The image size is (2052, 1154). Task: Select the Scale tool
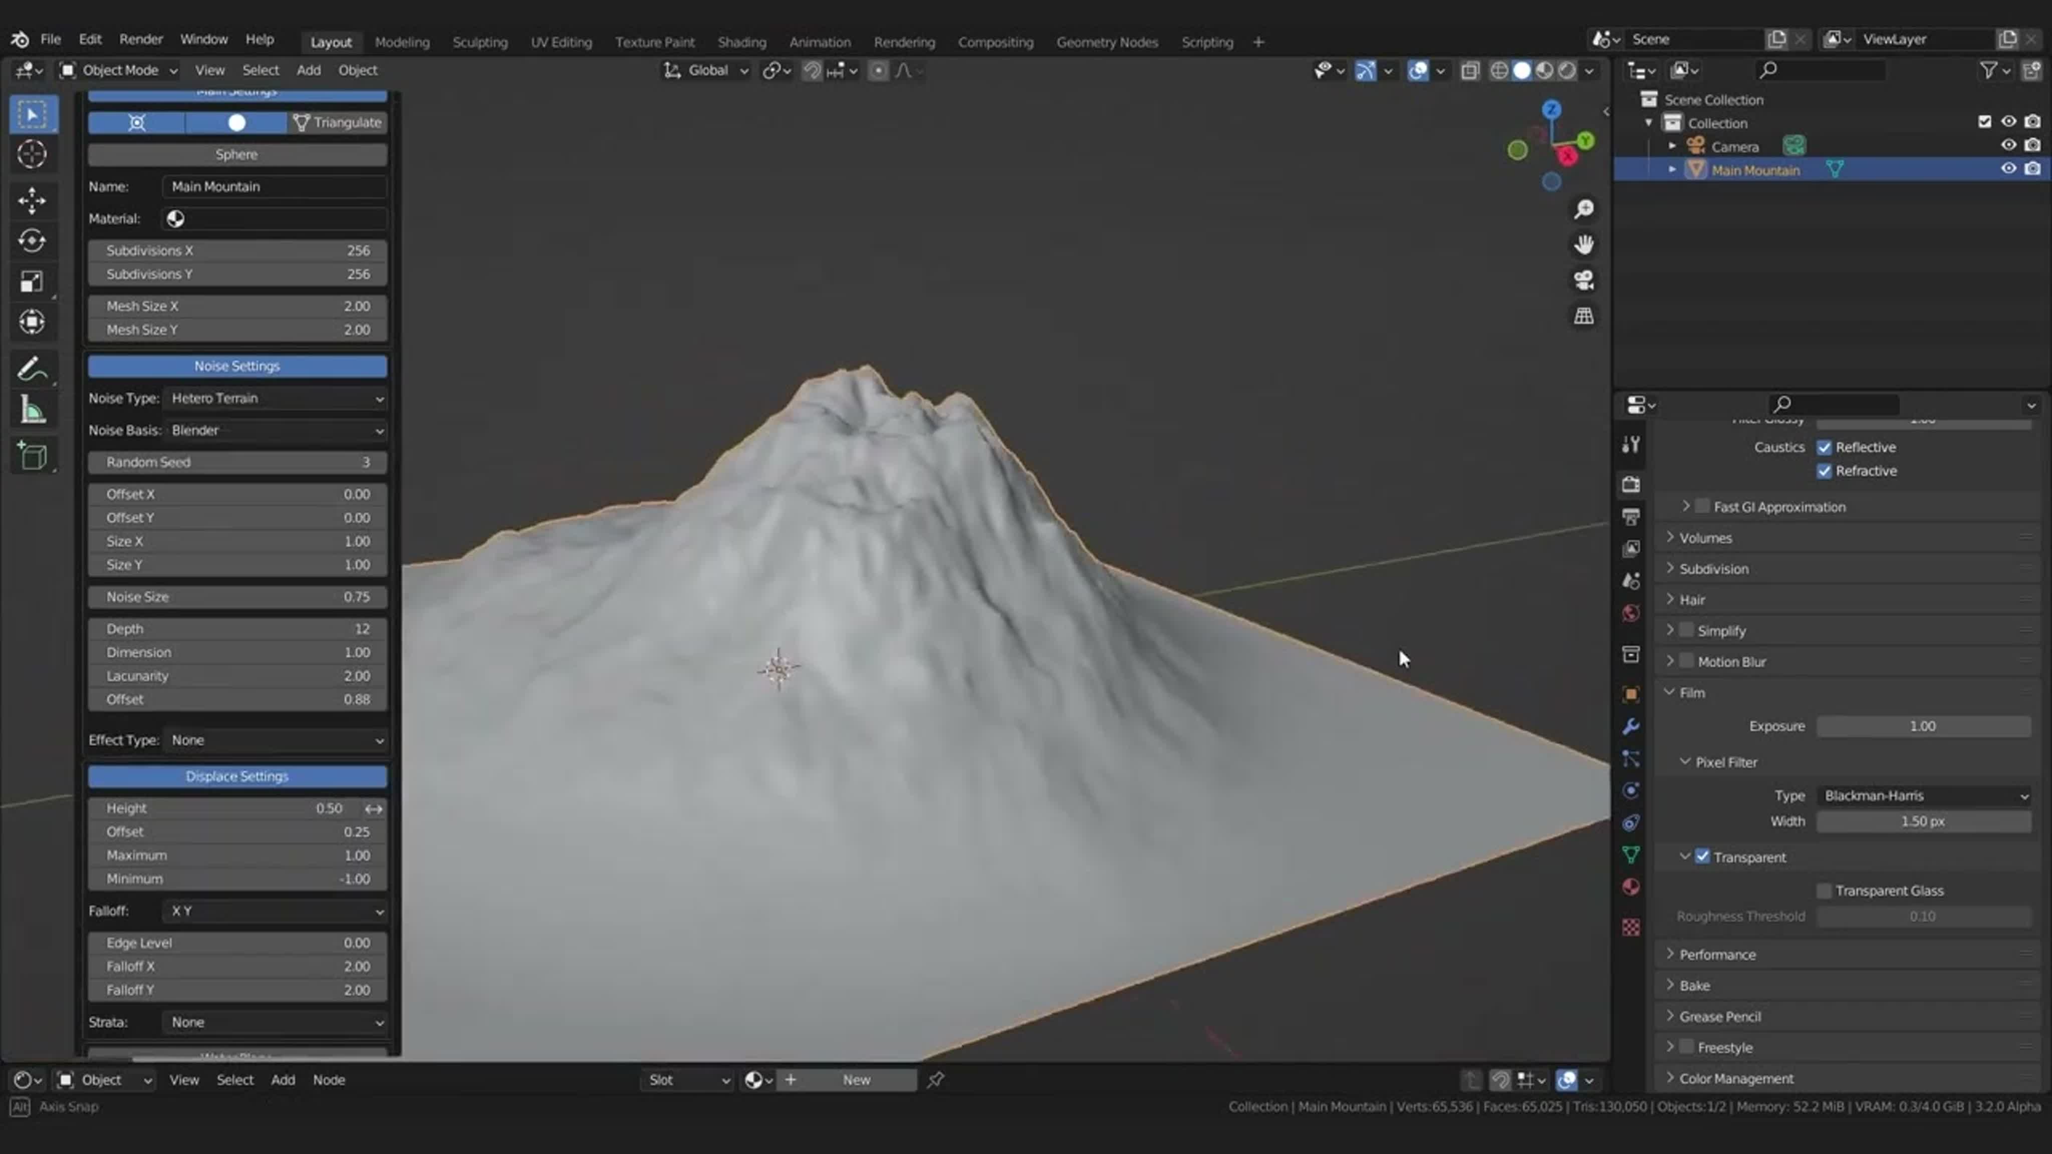[33, 281]
